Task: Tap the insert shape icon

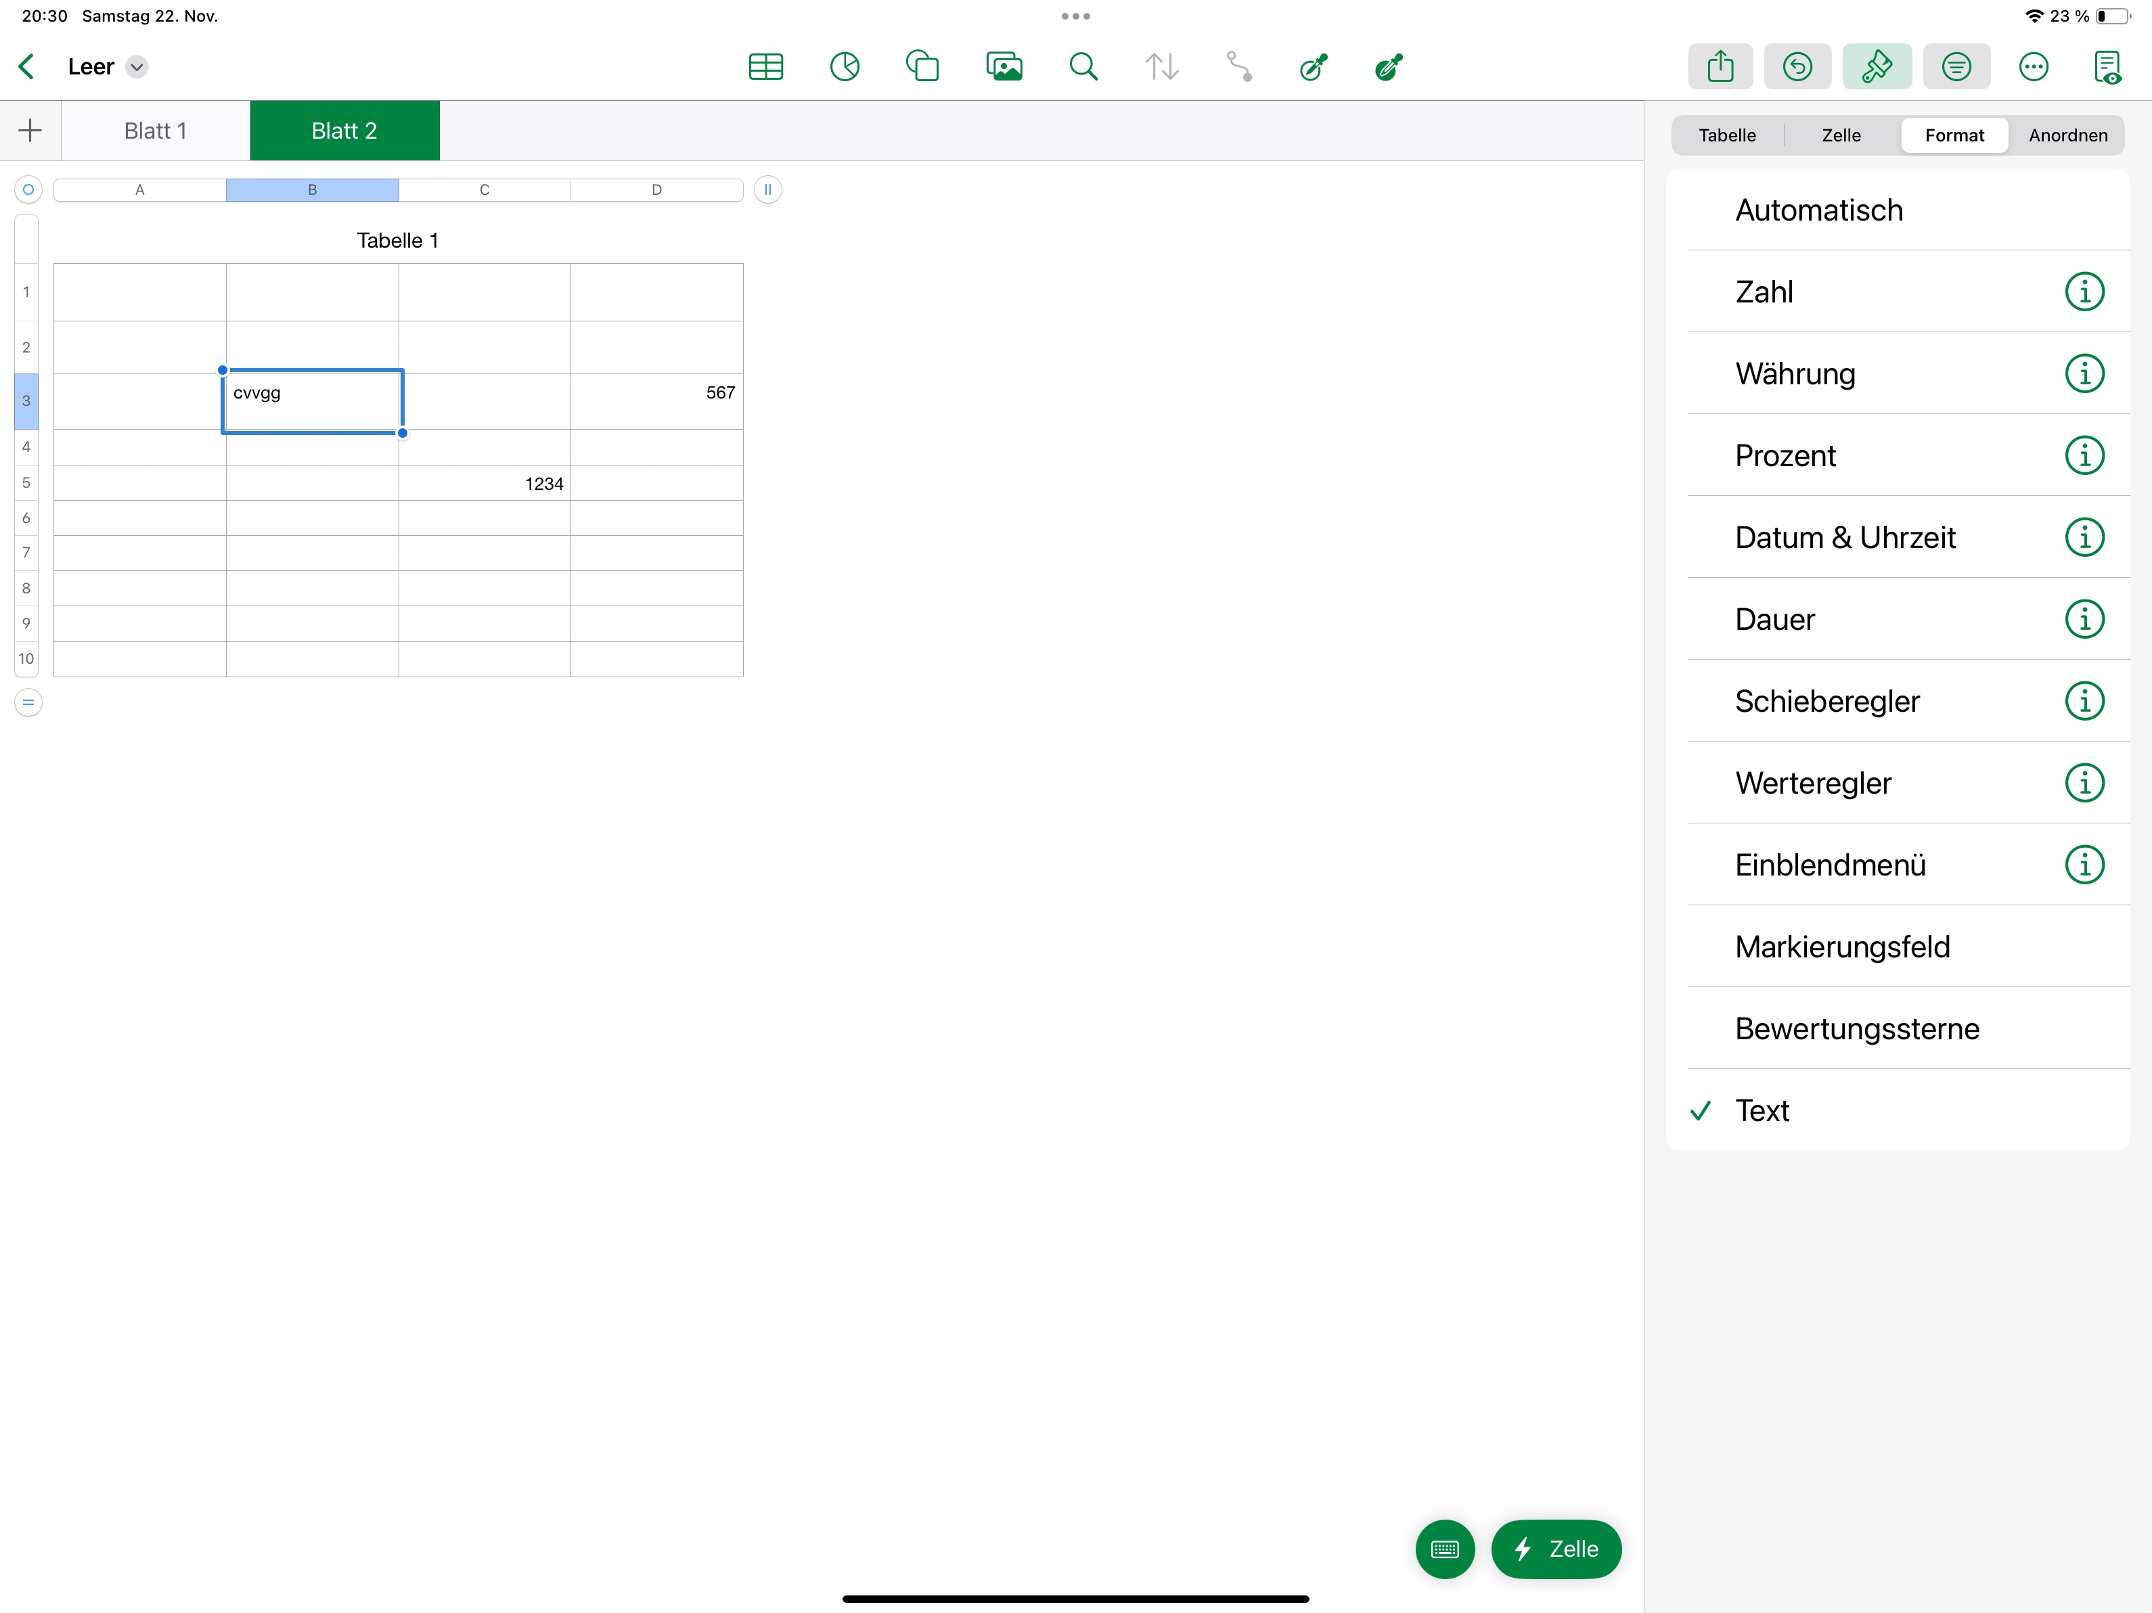Action: click(x=922, y=67)
